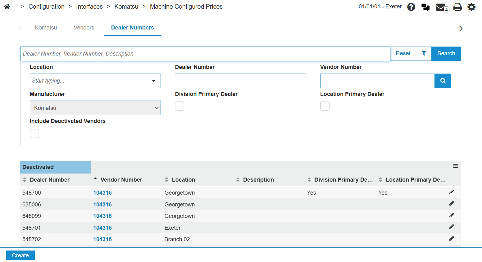Open the chat messages icon
482x262 pixels.
(x=425, y=7)
